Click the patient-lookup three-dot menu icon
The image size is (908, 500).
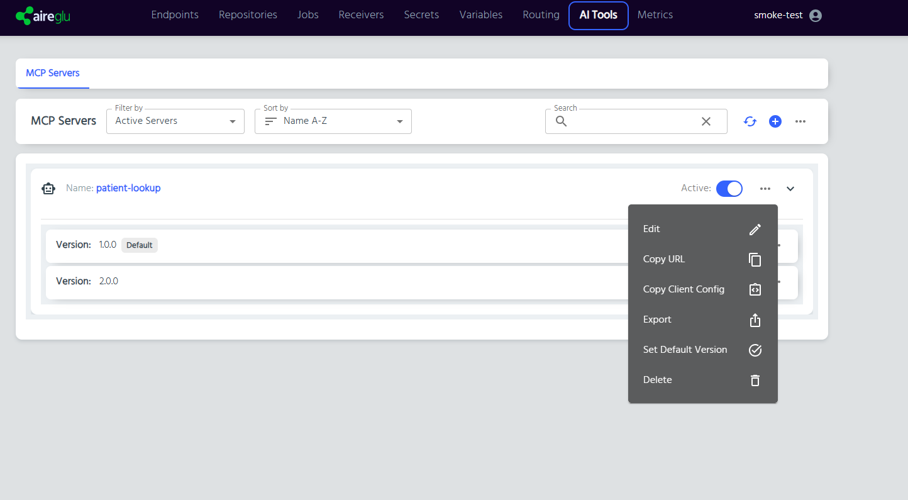pyautogui.click(x=765, y=189)
